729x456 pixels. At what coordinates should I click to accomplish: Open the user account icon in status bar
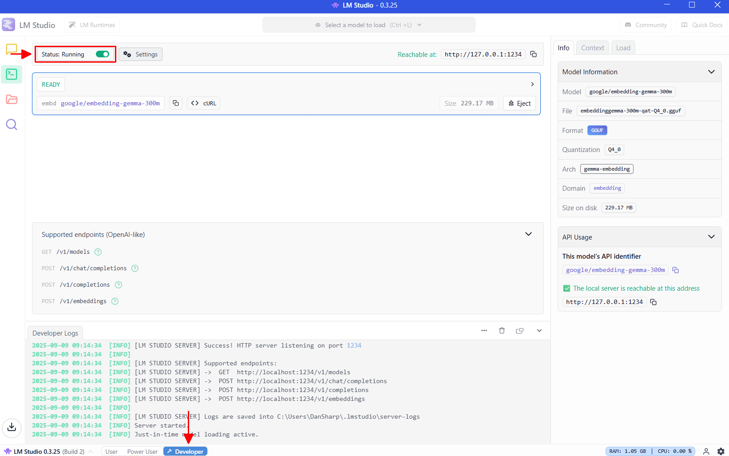click(x=706, y=452)
